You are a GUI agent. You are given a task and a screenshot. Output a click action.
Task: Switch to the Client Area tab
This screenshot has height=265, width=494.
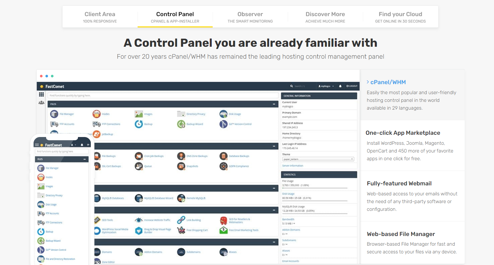point(100,17)
